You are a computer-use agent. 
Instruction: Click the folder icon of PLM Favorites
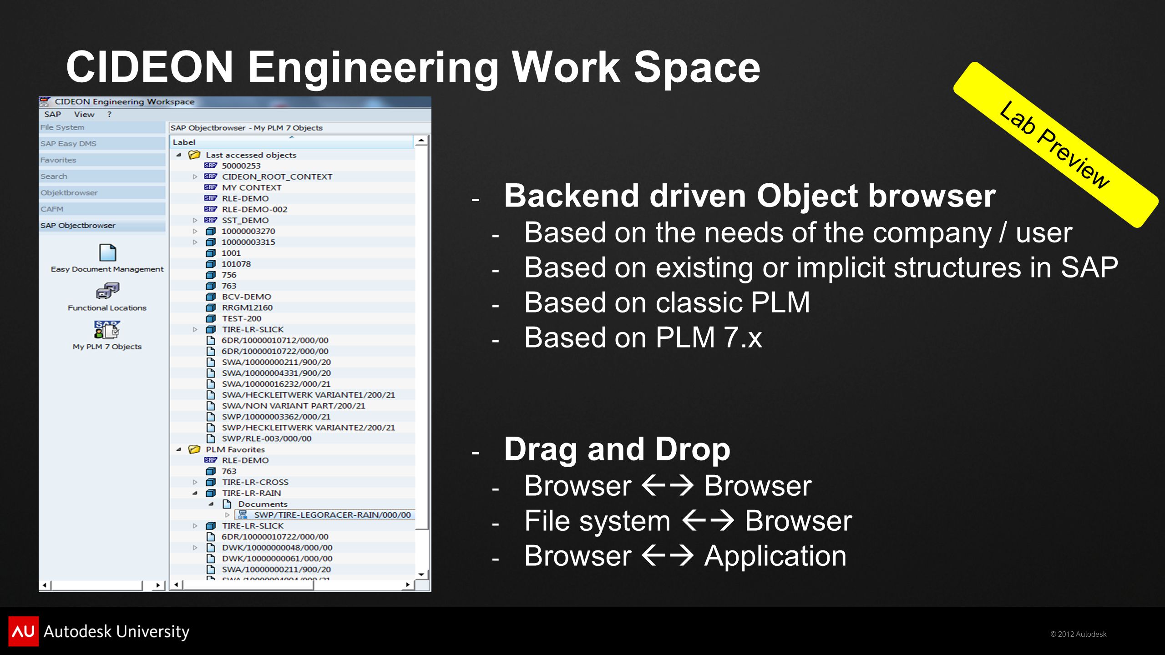click(194, 449)
